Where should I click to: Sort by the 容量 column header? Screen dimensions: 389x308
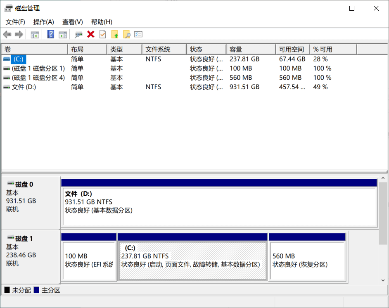pyautogui.click(x=251, y=50)
